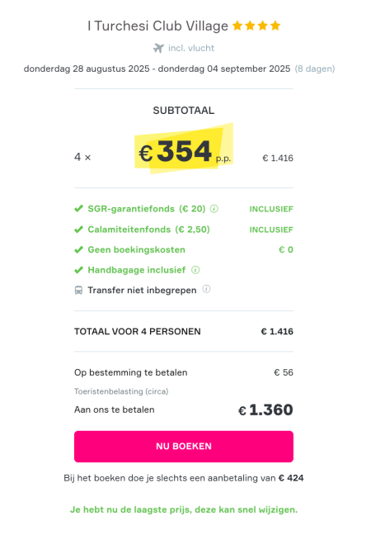This screenshot has height=535, width=371.
Task: Click the € 1.360 amount to pay
Action: point(265,410)
